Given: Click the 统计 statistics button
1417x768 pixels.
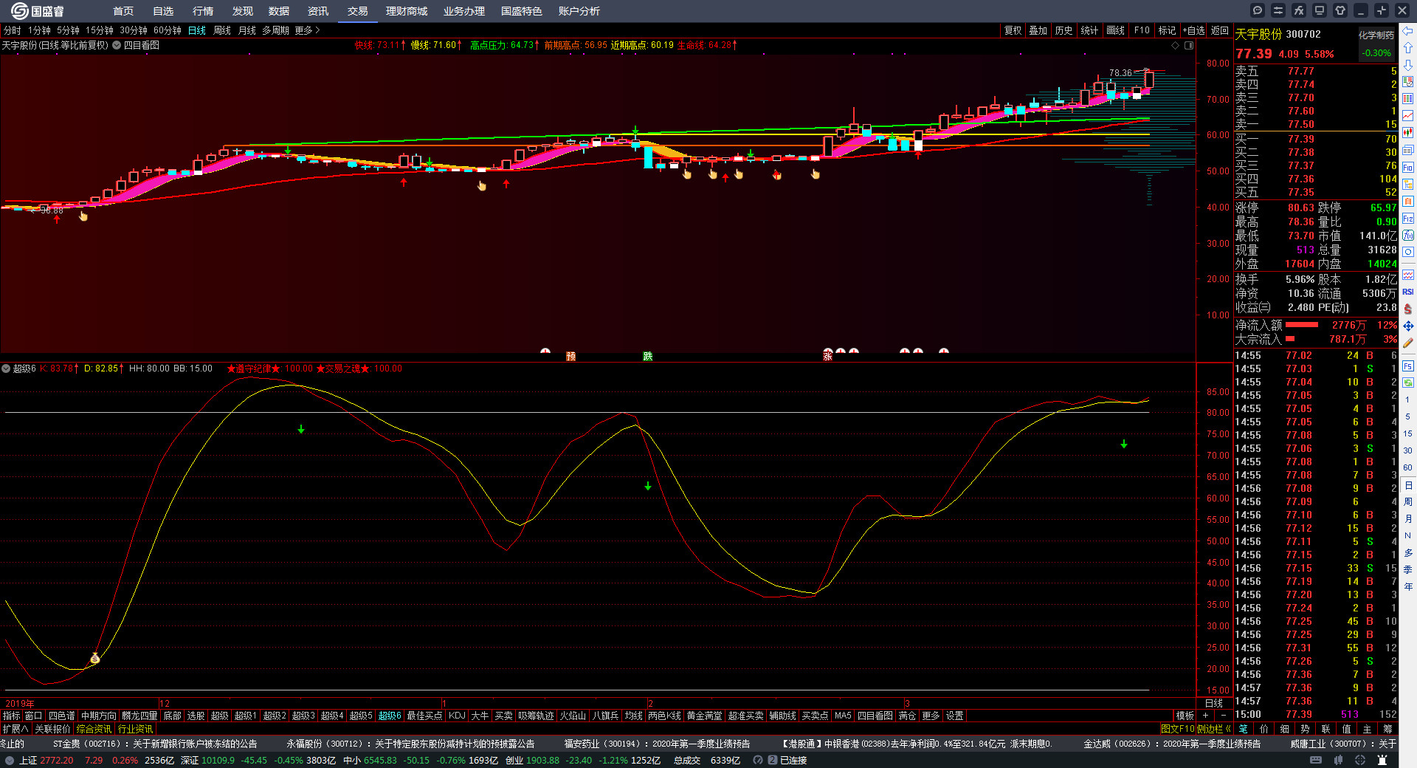Looking at the screenshot, I should tap(1089, 30).
